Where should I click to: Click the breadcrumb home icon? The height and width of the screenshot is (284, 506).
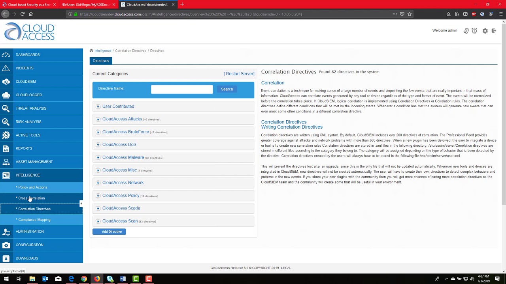pos(91,50)
